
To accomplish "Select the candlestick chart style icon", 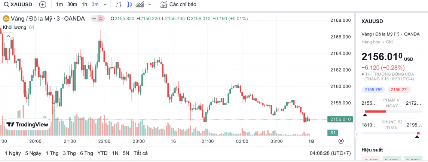I will click(129, 4).
